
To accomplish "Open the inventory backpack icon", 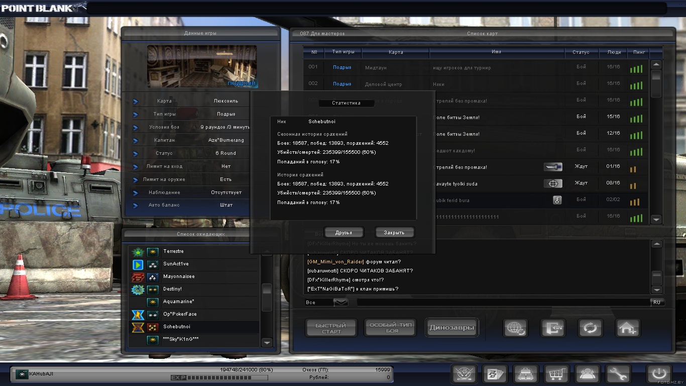I will pyautogui.click(x=526, y=374).
